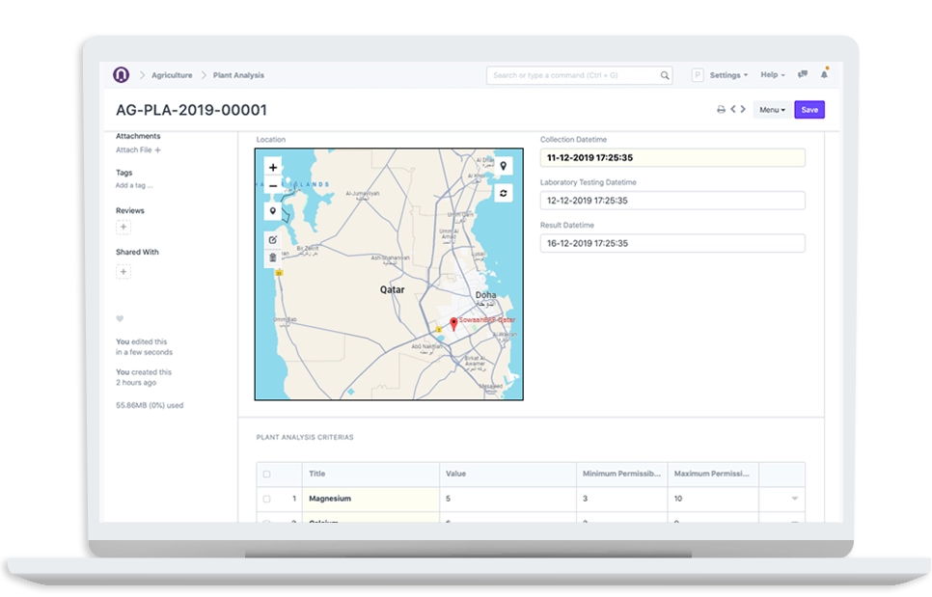The image size is (932, 597).
Task: Open the Menu dropdown button
Action: [x=772, y=110]
